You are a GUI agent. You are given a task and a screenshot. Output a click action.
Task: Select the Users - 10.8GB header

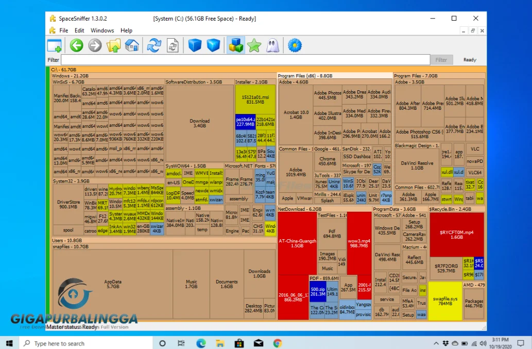tap(164, 240)
